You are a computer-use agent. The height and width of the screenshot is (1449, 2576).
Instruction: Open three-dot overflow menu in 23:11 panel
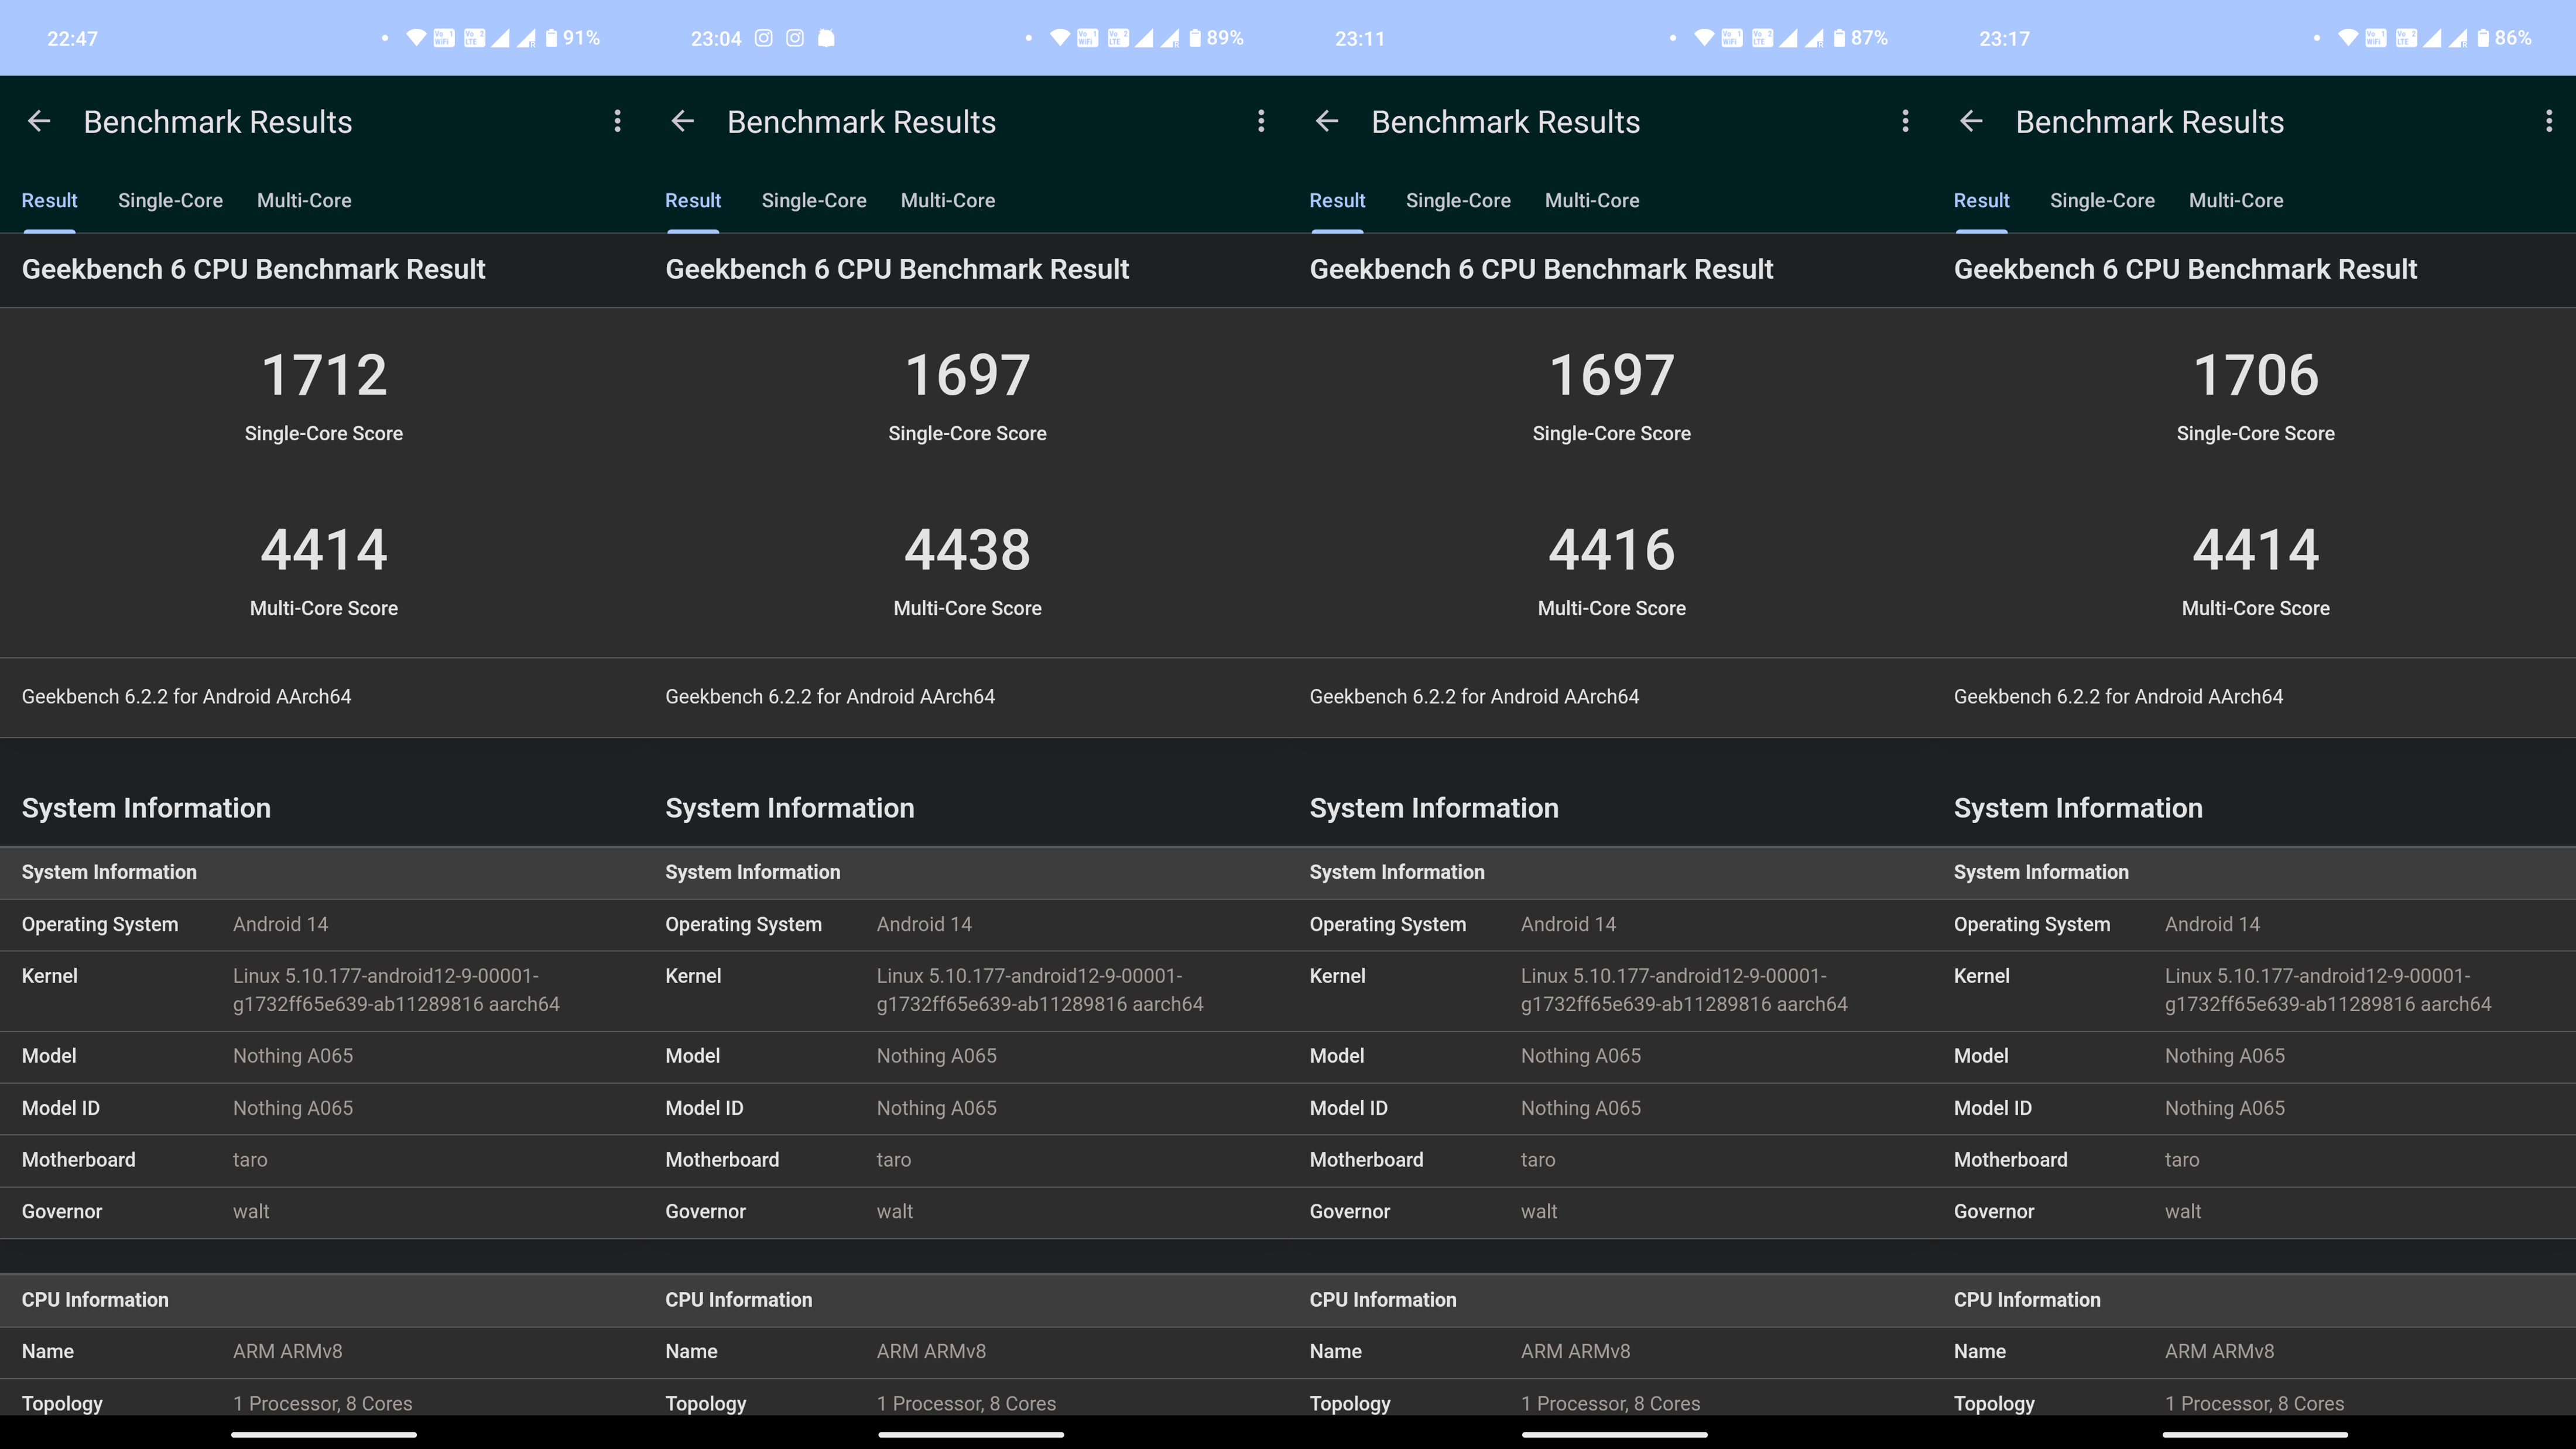click(1905, 121)
